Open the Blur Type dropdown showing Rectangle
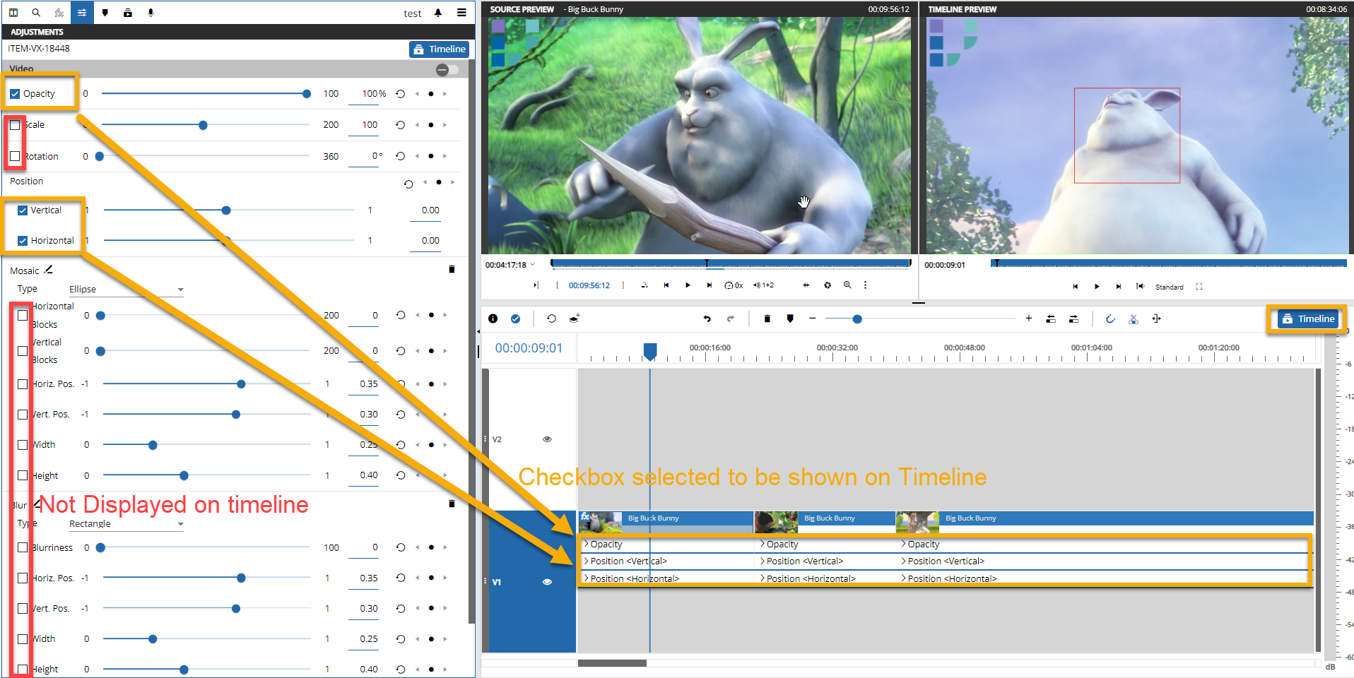 point(126,524)
